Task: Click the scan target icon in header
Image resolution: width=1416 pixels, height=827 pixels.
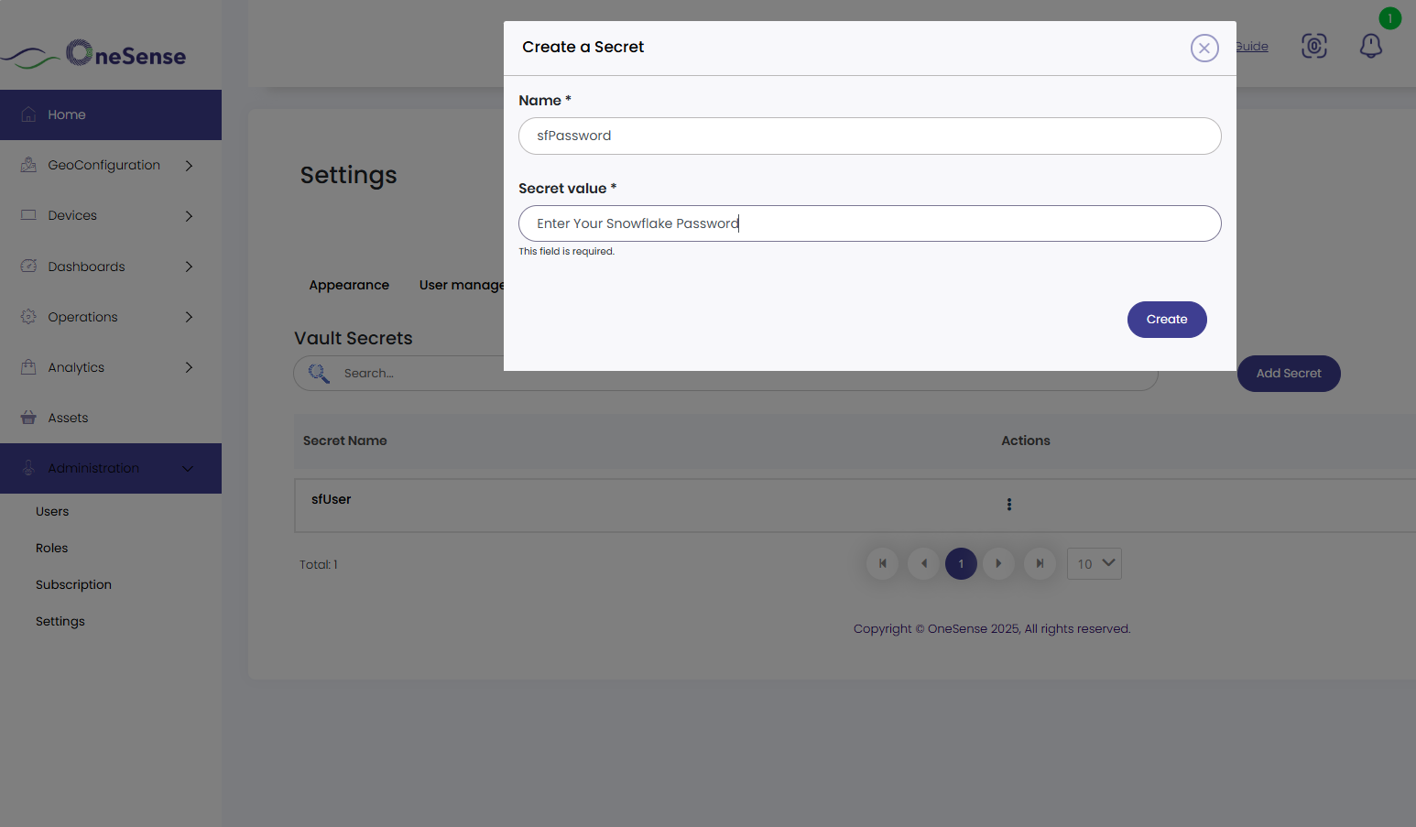Action: (1314, 46)
